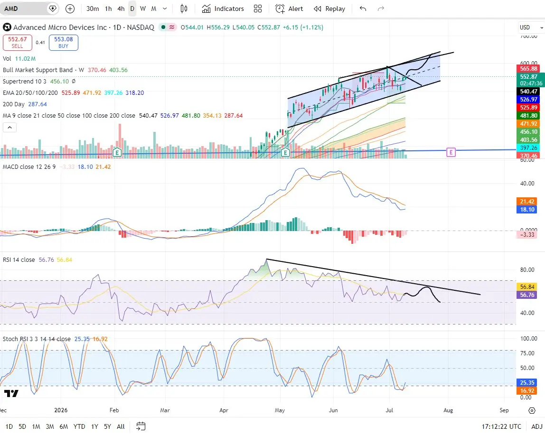Open the Indicators menu
The width and height of the screenshot is (545, 435).
tap(223, 9)
